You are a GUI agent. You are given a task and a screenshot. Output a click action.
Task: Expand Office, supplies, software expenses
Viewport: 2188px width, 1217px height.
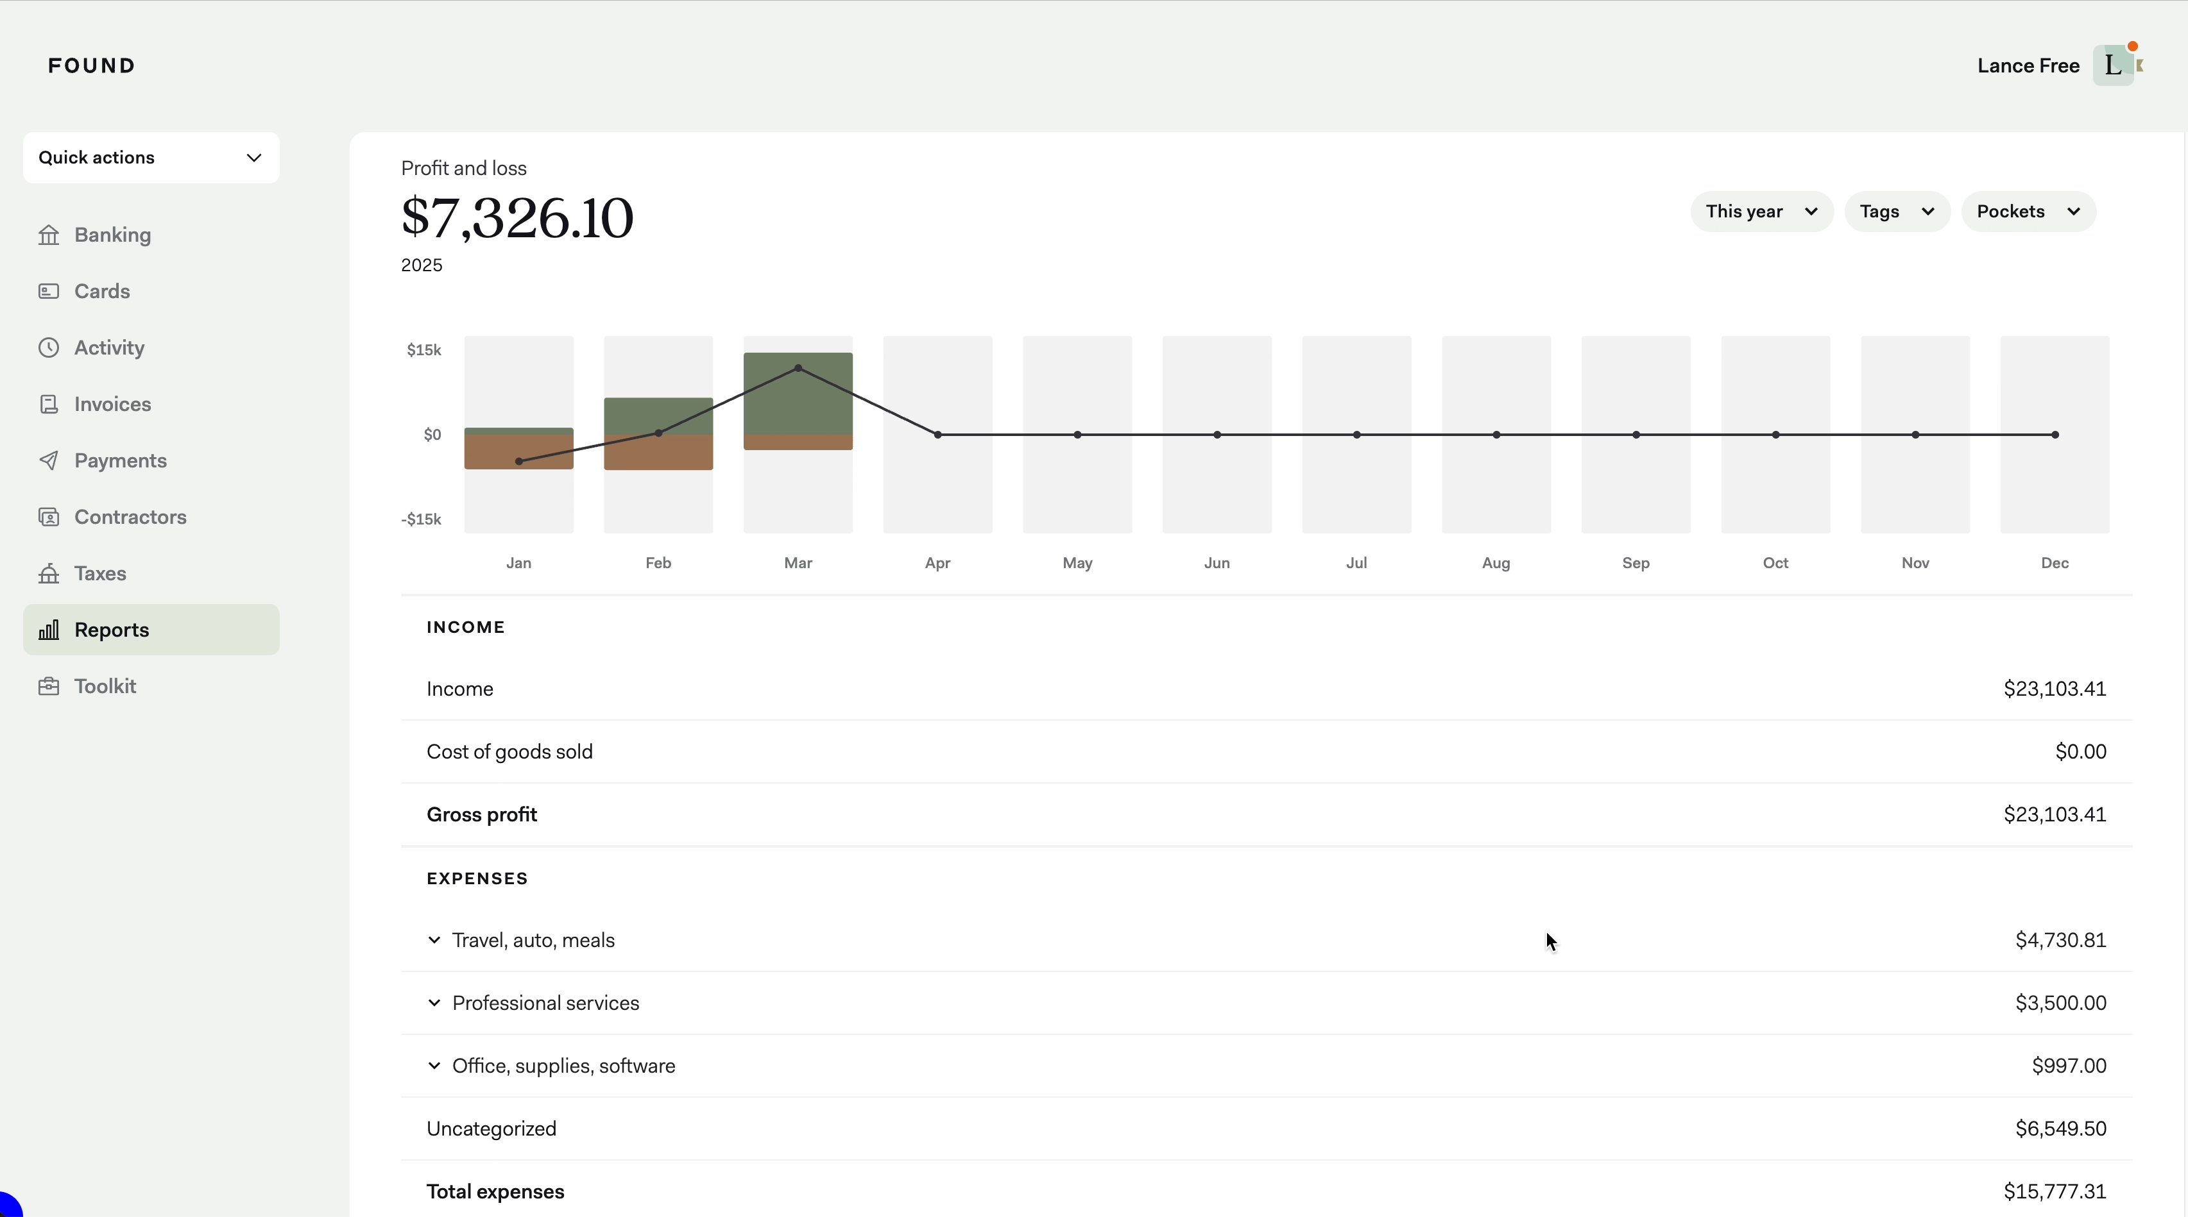(434, 1066)
